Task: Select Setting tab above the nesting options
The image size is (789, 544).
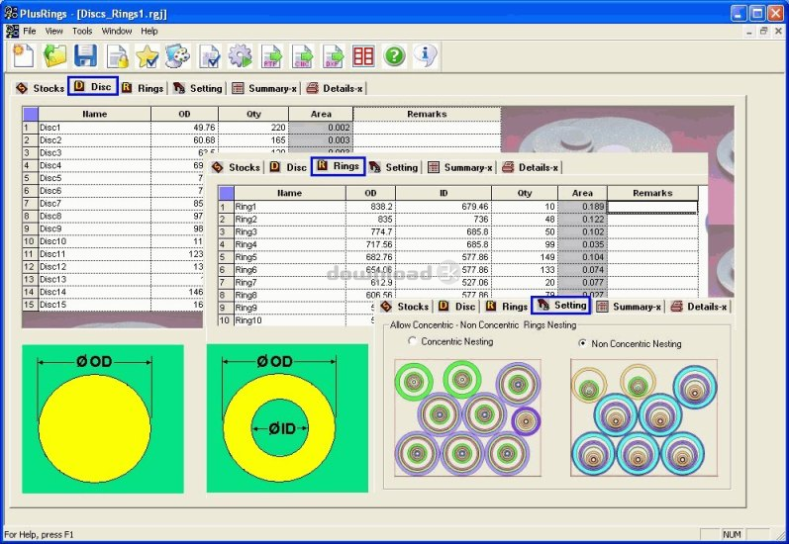Action: [562, 306]
